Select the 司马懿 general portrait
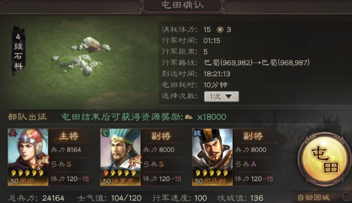 (x=212, y=157)
